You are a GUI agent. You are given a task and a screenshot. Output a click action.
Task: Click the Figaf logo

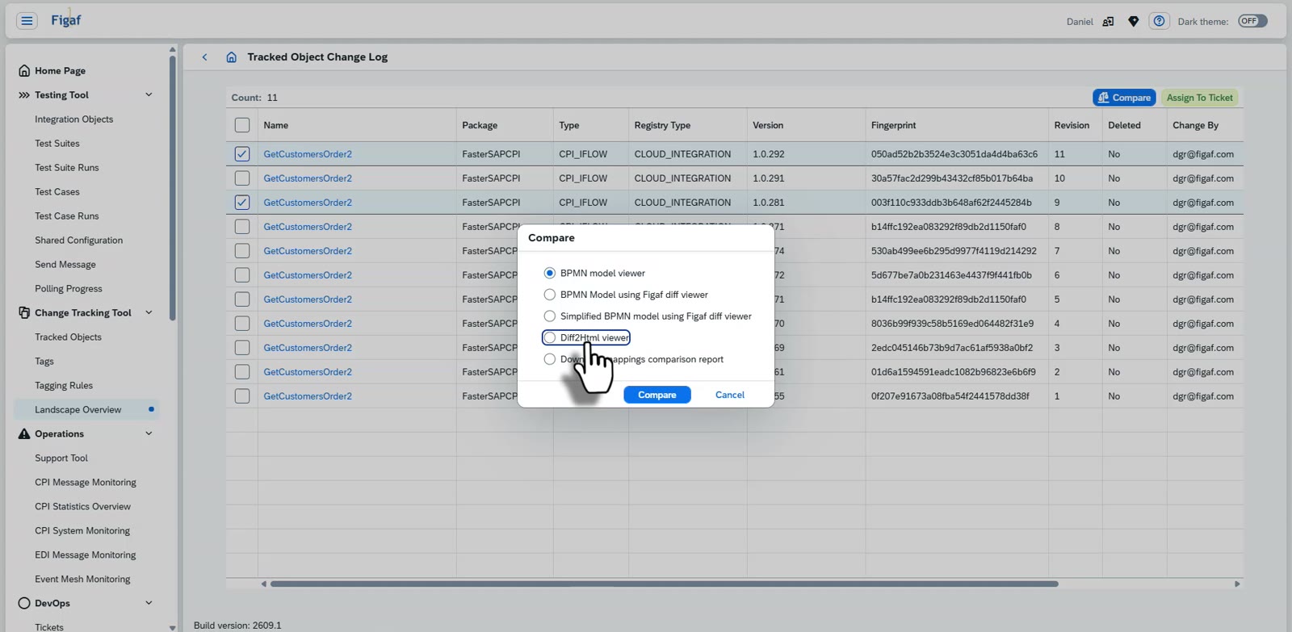pos(65,20)
